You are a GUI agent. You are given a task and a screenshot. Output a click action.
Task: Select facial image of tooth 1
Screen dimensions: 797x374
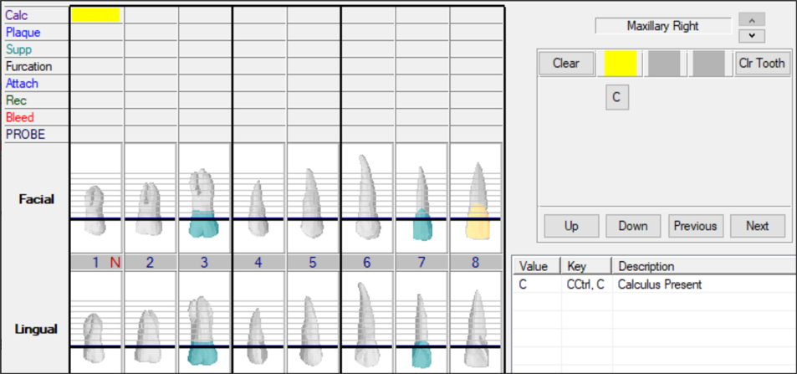tap(96, 199)
